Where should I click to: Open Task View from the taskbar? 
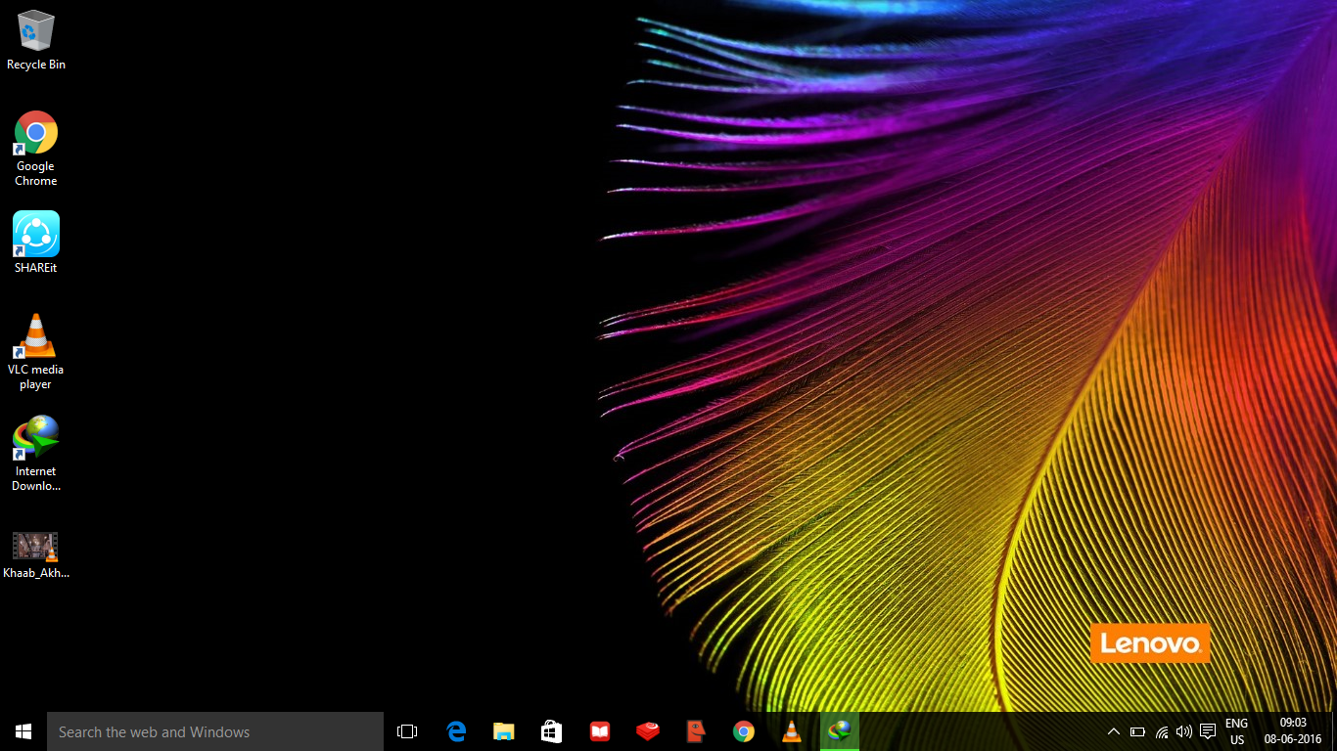point(407,731)
